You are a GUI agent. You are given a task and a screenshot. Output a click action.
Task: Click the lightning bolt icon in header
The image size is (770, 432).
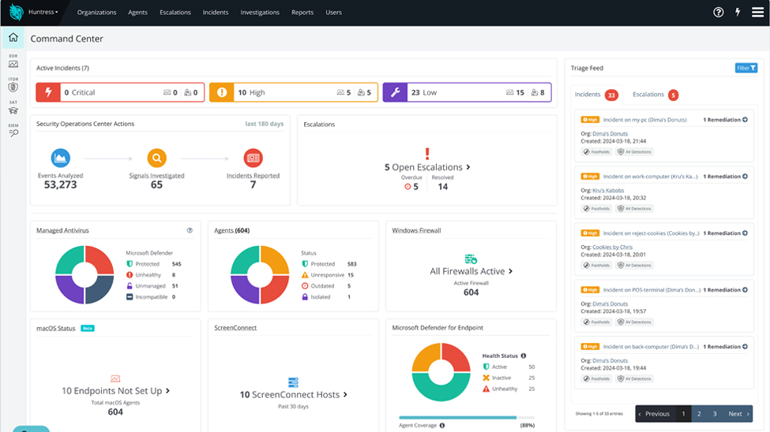point(738,13)
